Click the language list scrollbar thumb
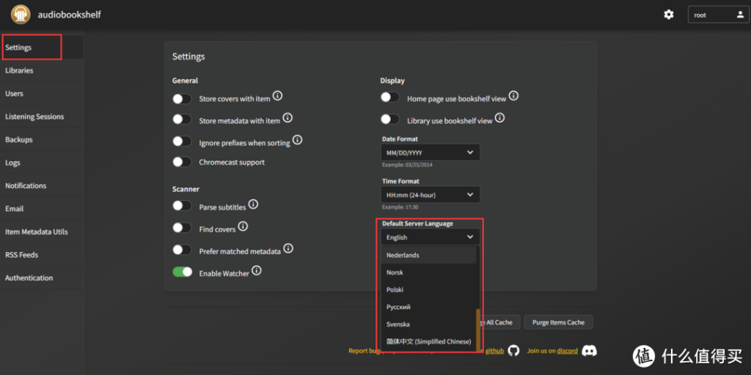Viewport: 751px width, 375px height. click(478, 330)
